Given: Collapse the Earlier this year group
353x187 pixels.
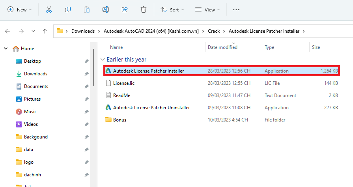Looking at the screenshot, I should pos(103,60).
